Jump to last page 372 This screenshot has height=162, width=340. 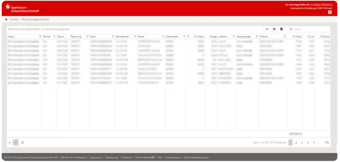tap(327, 142)
